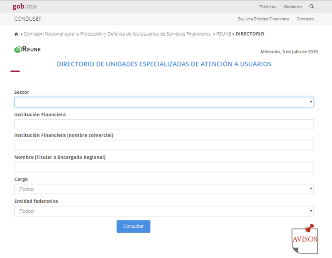Click the gob.mx logo
332x258 pixels.
pos(24,7)
